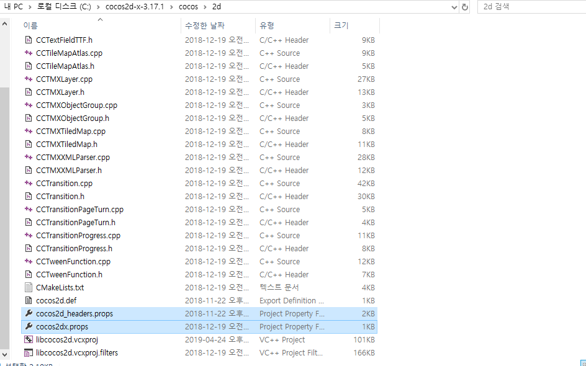Image resolution: width=586 pixels, height=366 pixels.
Task: Click the CCTMXLayer.cpp source file icon
Action: [x=29, y=79]
